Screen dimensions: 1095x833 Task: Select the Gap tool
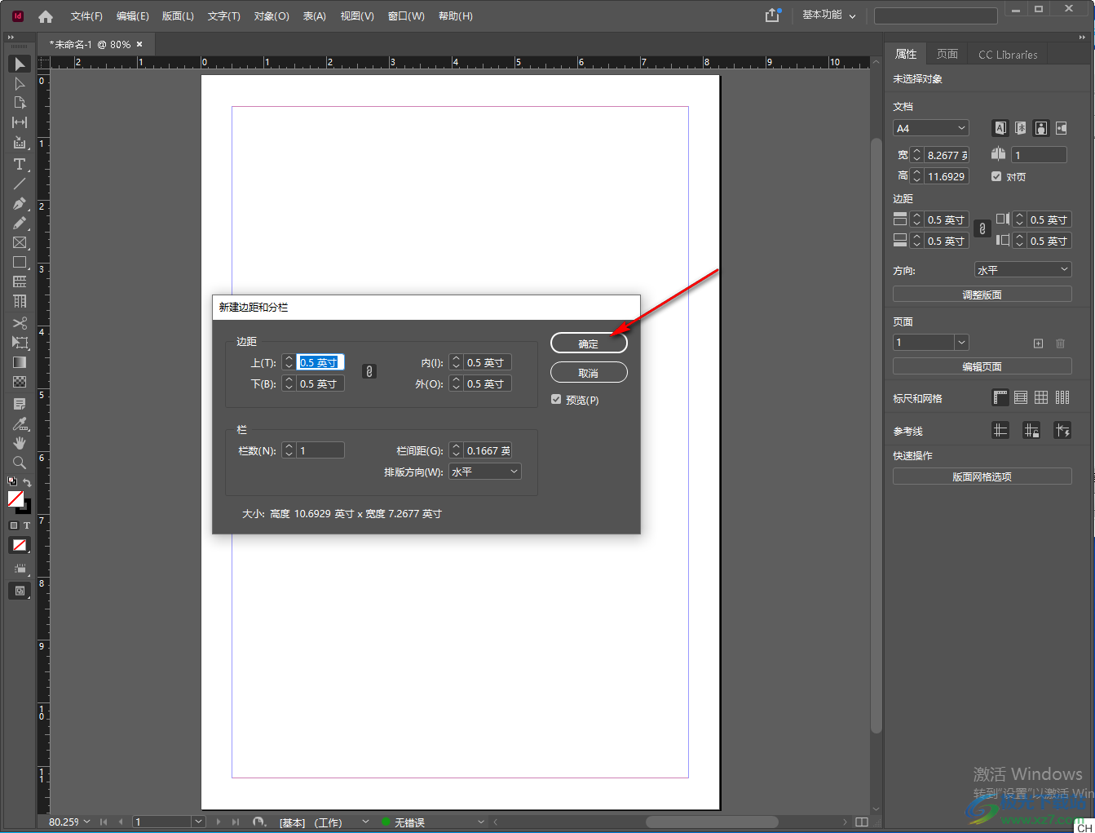point(20,122)
